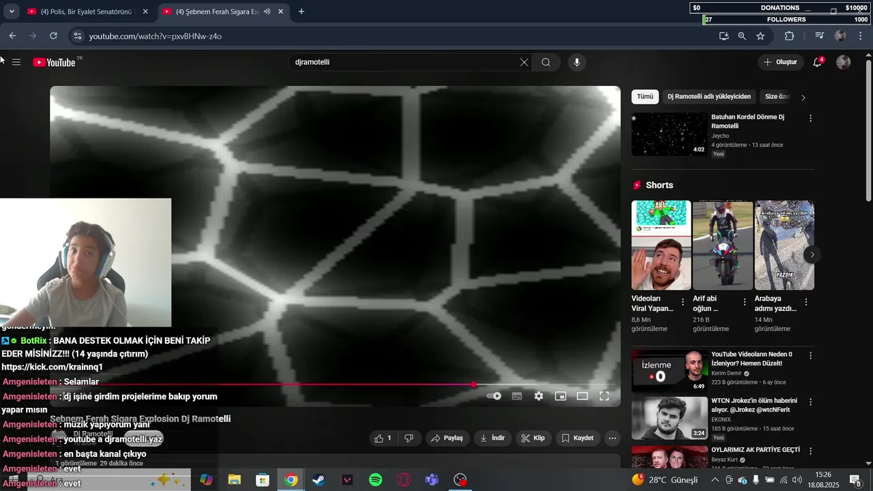Open the Chrome profile avatar
The image size is (873, 491).
point(840,36)
